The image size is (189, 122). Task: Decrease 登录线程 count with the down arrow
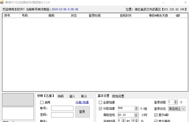click(176, 103)
